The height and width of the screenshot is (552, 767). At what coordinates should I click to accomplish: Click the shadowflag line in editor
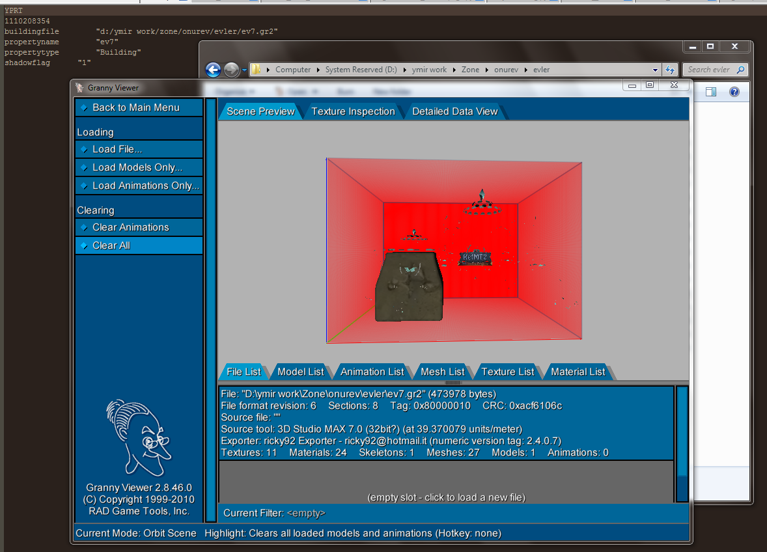[x=48, y=62]
